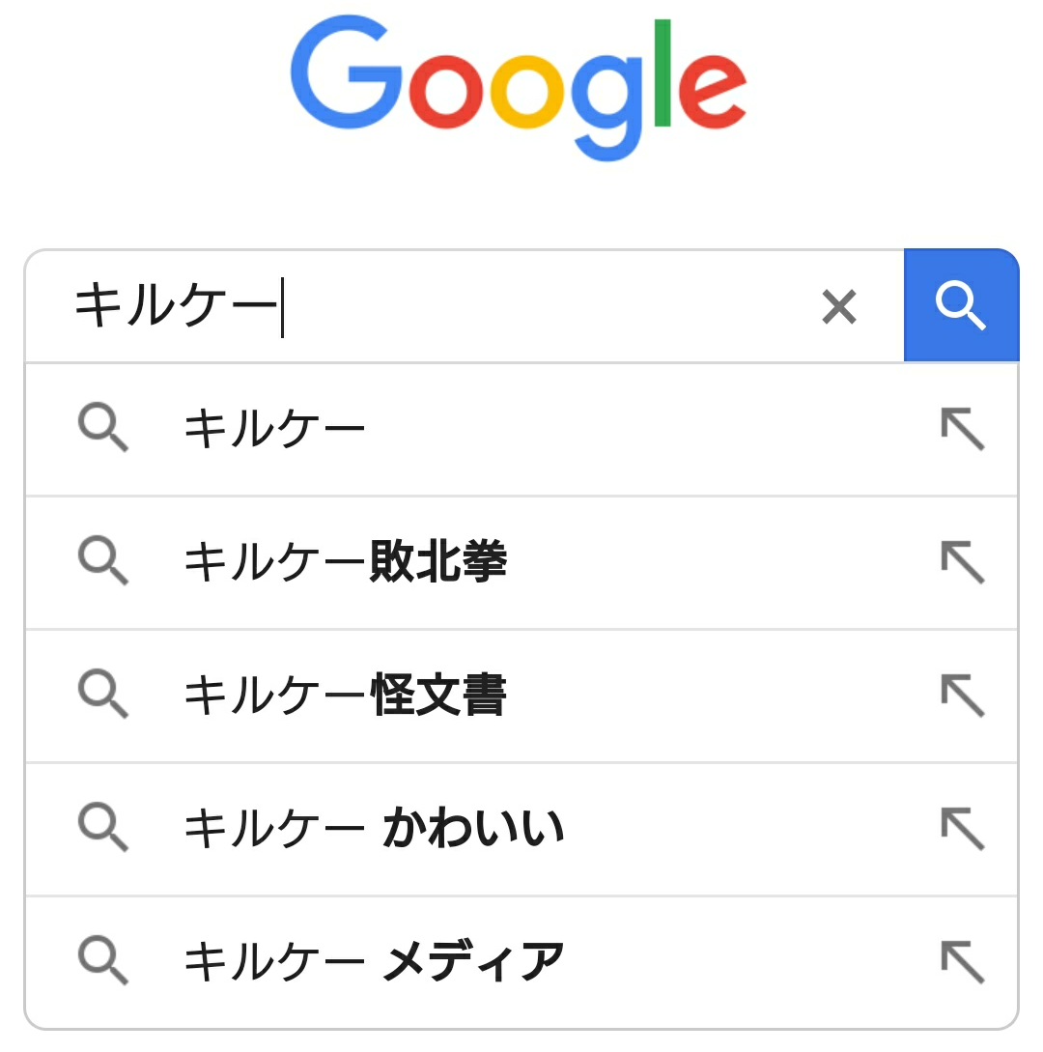Viewport: 1043px width, 1052px height.
Task: Click the Google logo
Action: pyautogui.click(x=519, y=89)
